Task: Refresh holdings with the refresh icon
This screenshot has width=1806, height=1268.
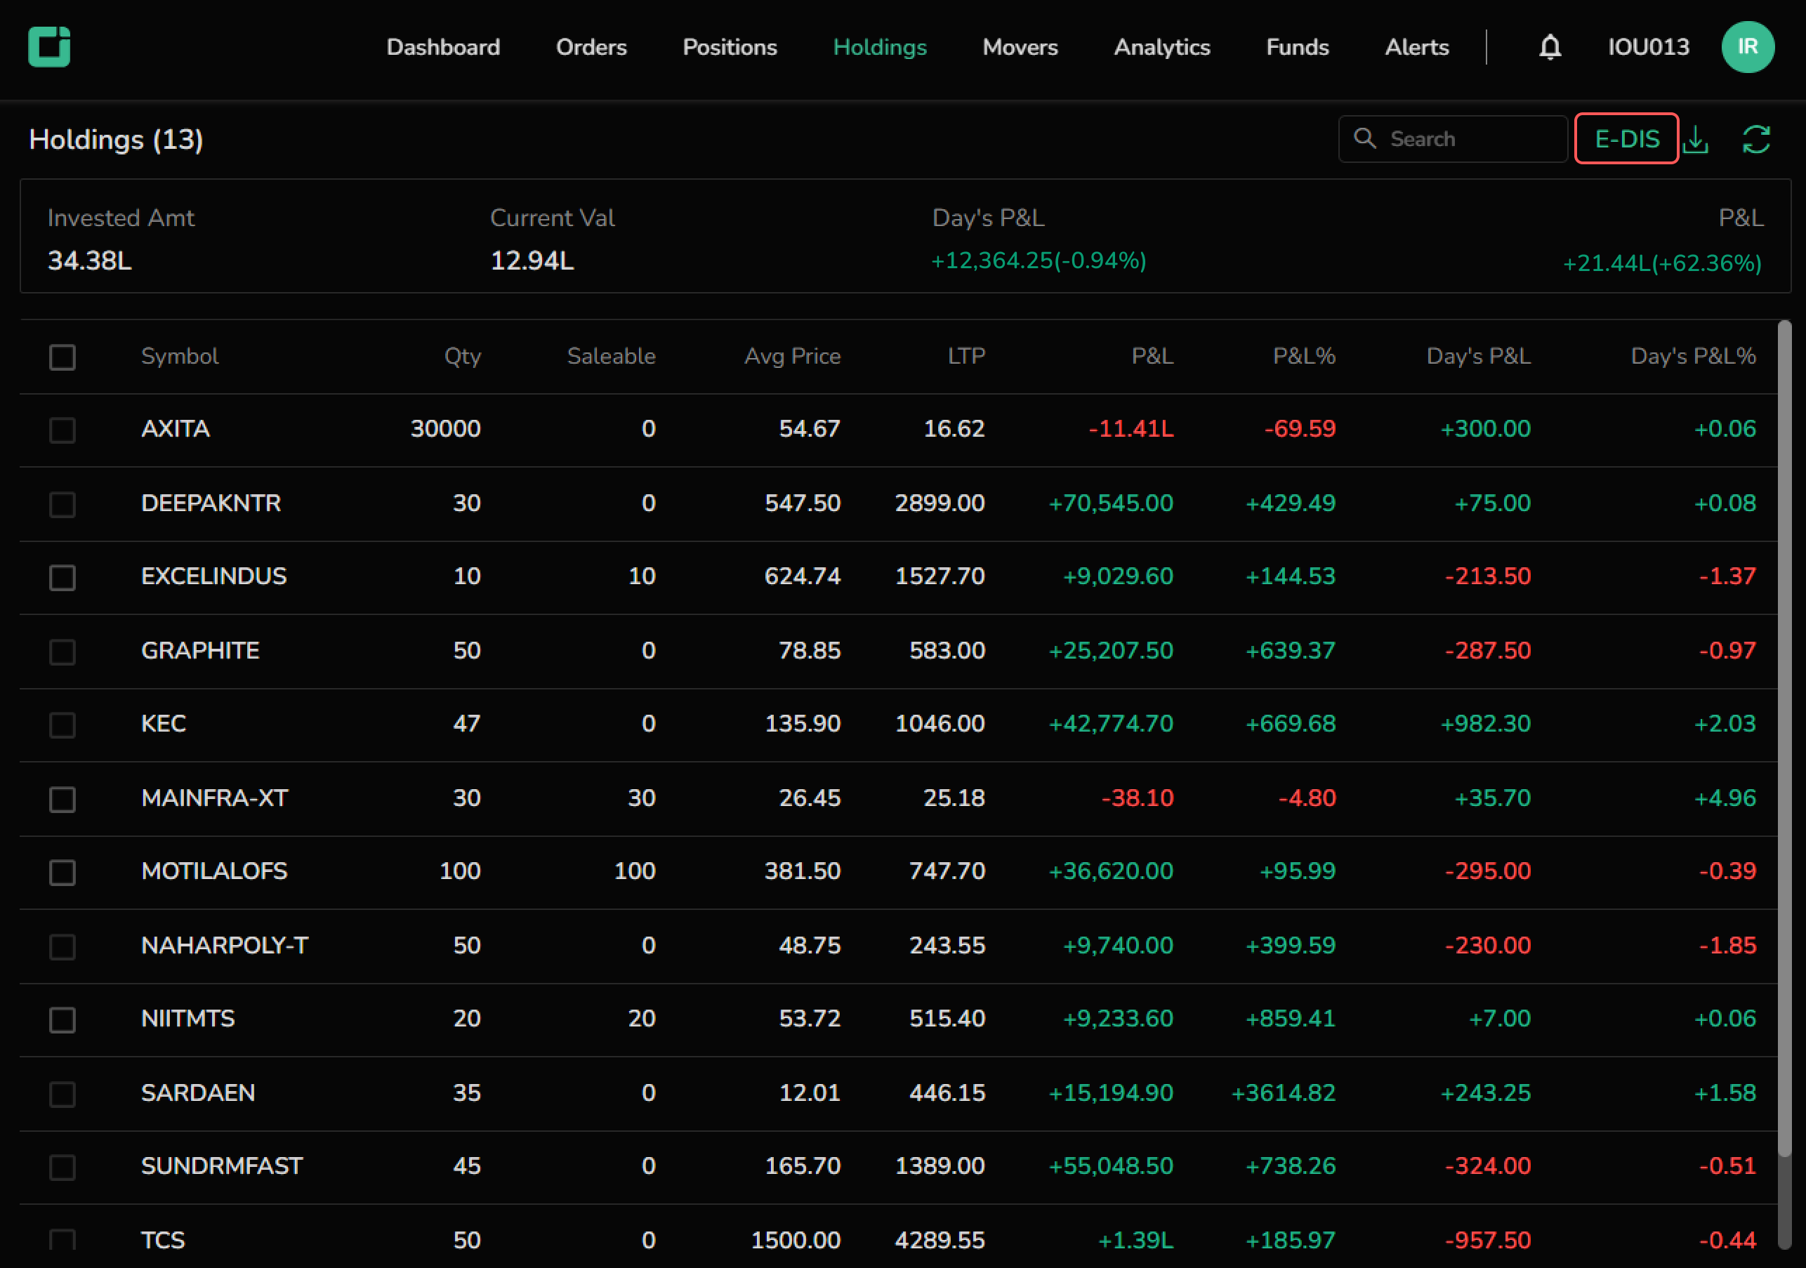Action: pos(1756,140)
